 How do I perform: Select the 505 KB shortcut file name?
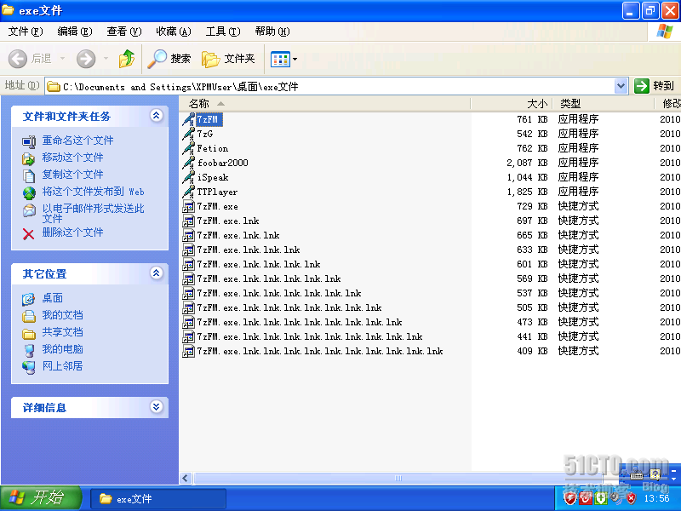click(x=289, y=307)
